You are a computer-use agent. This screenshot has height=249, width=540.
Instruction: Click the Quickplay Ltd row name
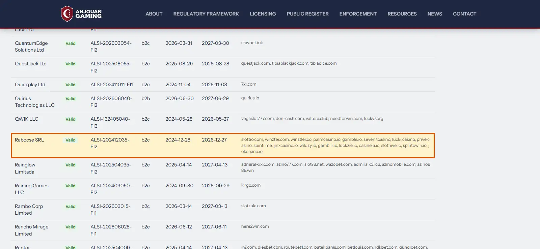pos(30,85)
